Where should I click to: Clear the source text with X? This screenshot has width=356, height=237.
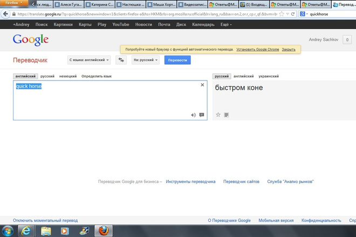click(202, 85)
